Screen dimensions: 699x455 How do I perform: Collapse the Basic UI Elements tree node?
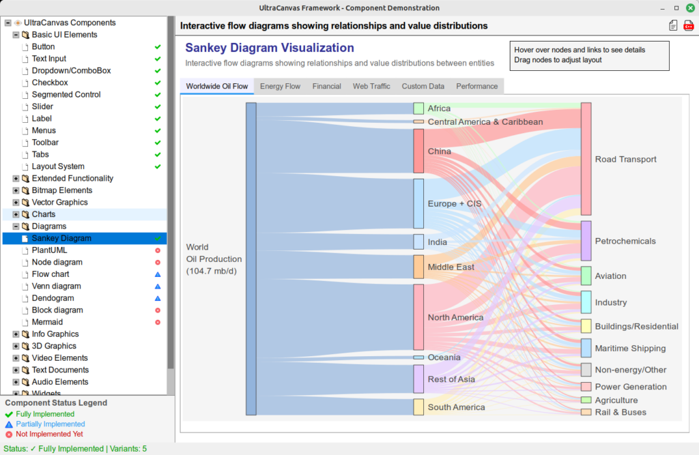16,35
